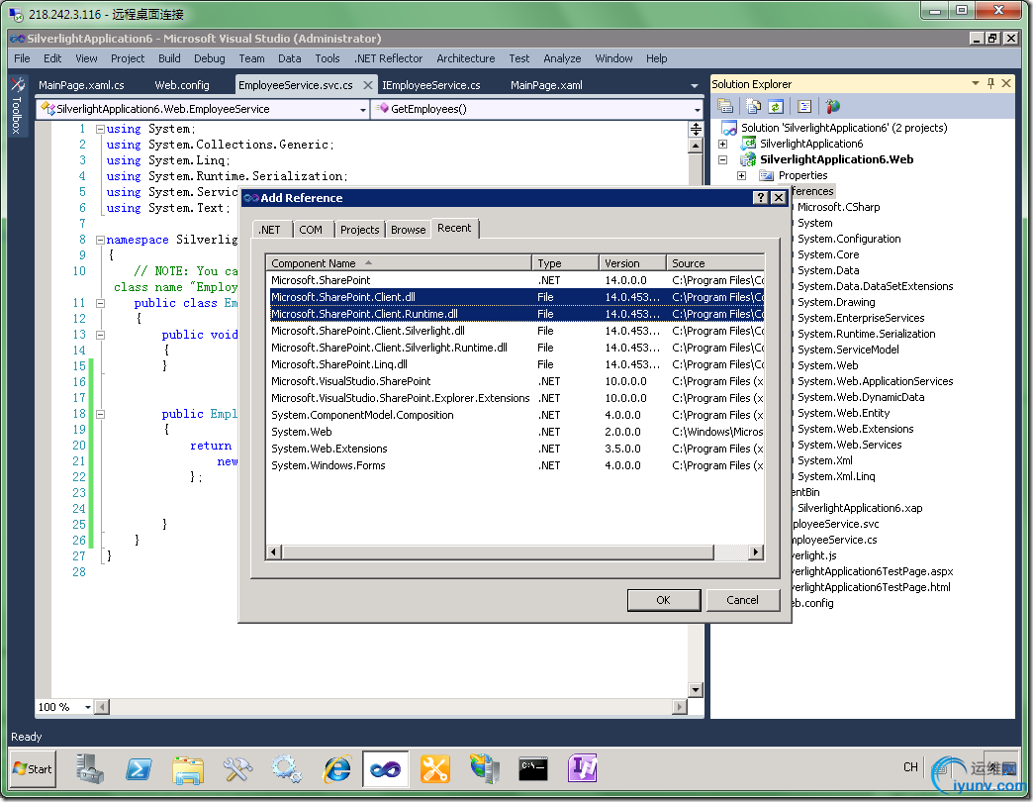The width and height of the screenshot is (1033, 802).
Task: Select the System.ServiceModel reference in Solution Explorer
Action: pyautogui.click(x=848, y=350)
